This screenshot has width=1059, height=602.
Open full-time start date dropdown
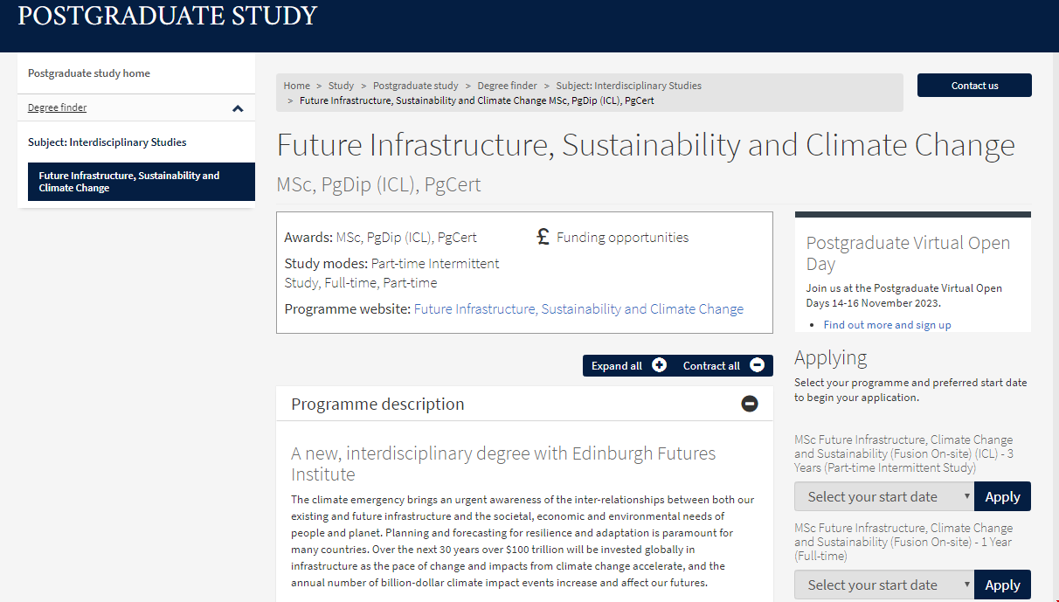(x=883, y=585)
